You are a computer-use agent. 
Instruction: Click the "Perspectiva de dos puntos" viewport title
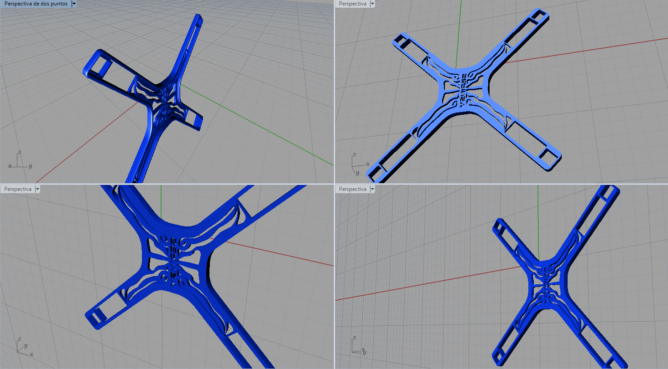pos(36,4)
